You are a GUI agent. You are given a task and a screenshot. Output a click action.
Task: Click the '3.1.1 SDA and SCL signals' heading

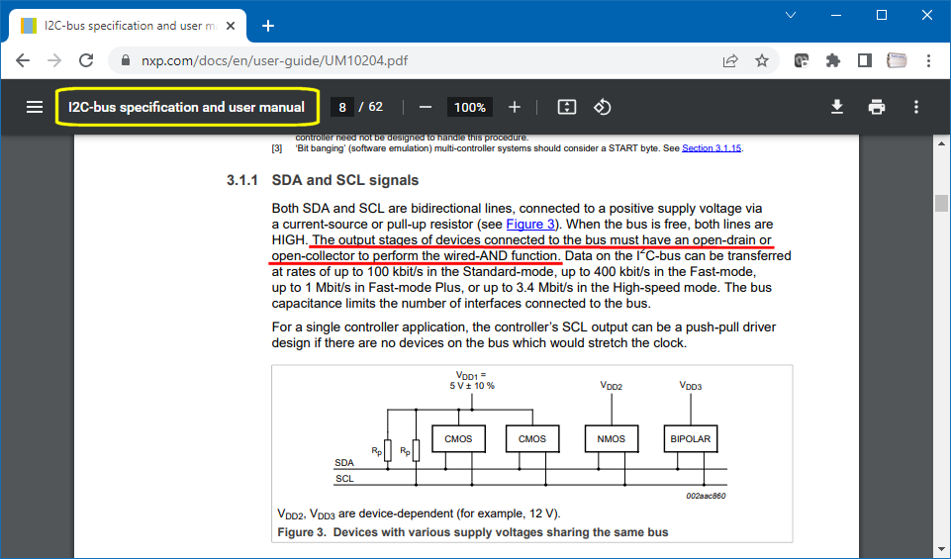pyautogui.click(x=323, y=180)
